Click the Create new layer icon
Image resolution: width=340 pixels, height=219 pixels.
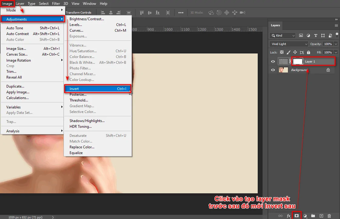[x=321, y=216]
